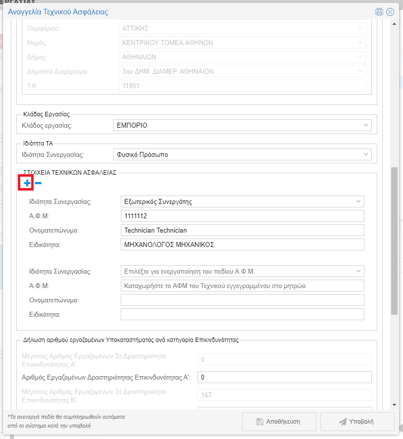Save the form with Αποθήκευση button
The height and width of the screenshot is (439, 403).
click(279, 422)
